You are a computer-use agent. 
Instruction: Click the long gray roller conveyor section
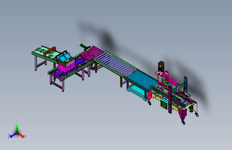pos(115,63)
